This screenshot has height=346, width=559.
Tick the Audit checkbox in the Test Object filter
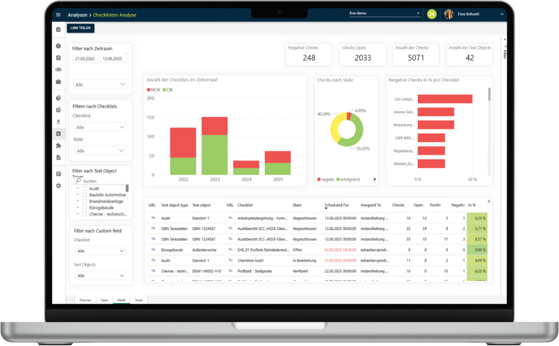pyautogui.click(x=85, y=189)
